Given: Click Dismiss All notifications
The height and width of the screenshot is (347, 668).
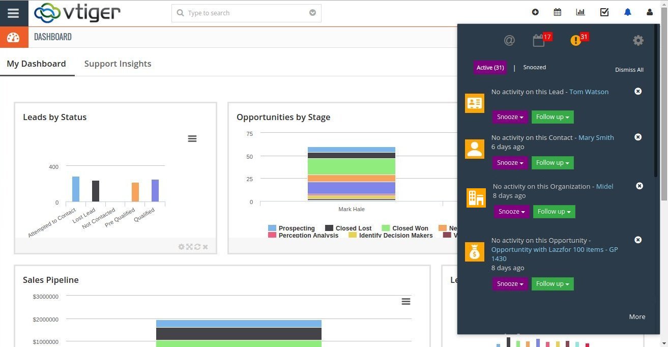Looking at the screenshot, I should click(x=629, y=70).
